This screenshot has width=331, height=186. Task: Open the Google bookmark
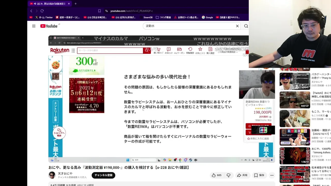point(207,17)
